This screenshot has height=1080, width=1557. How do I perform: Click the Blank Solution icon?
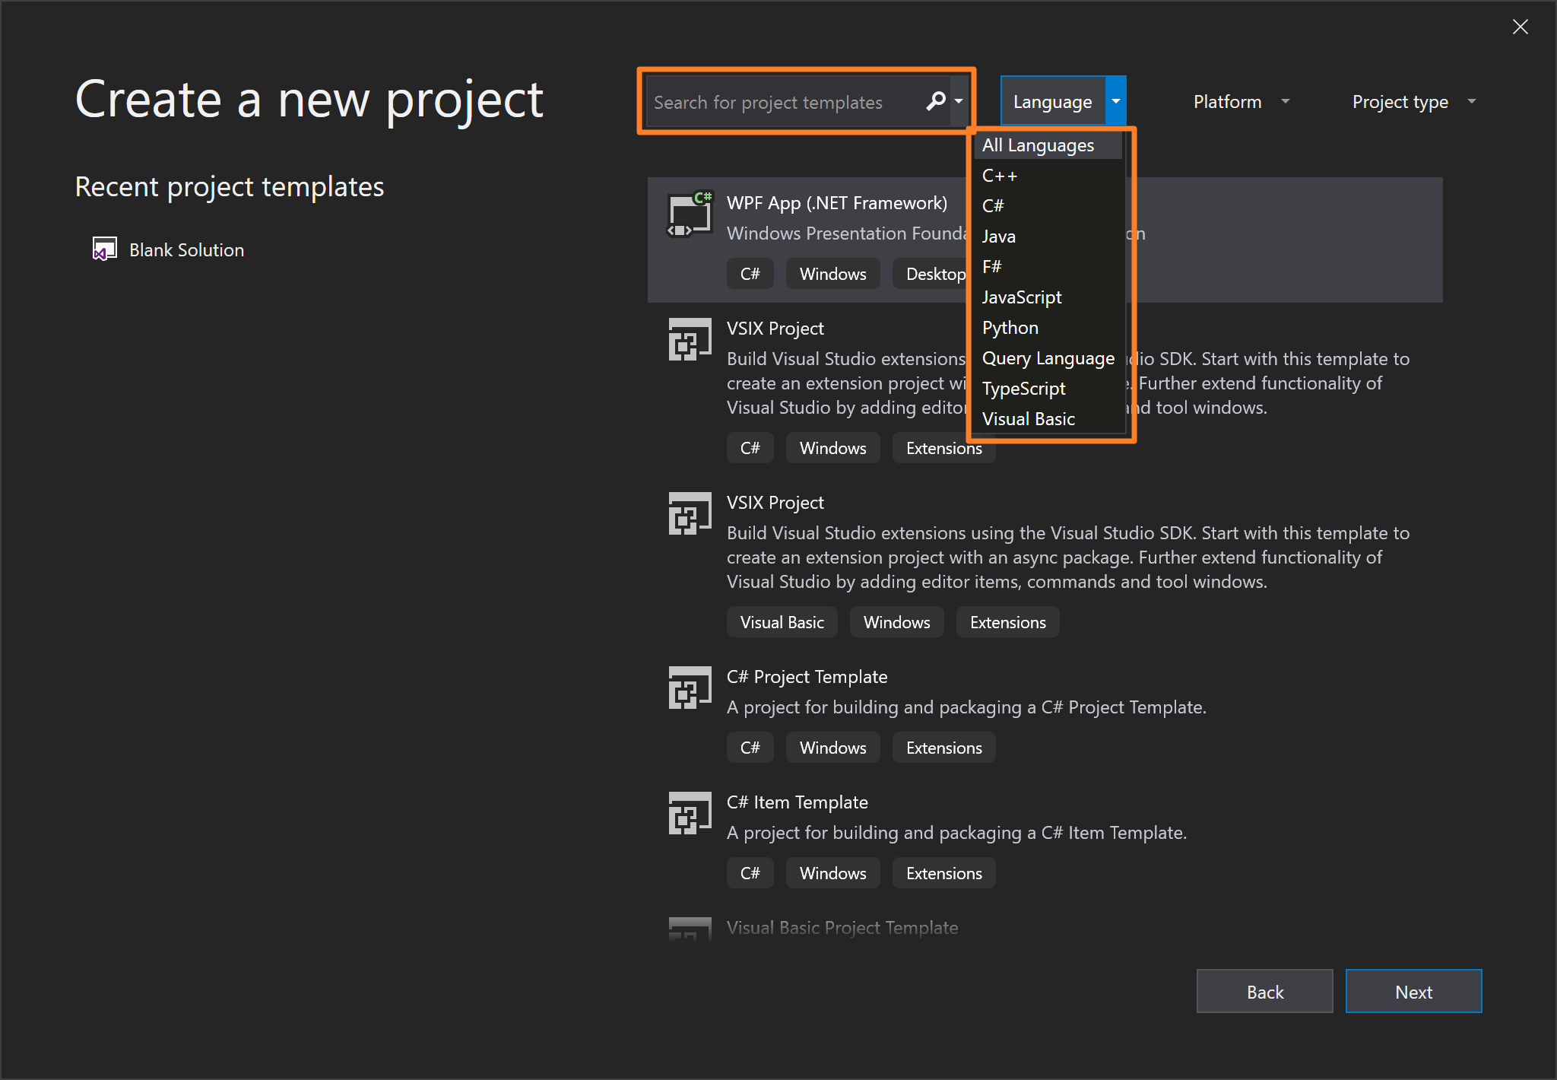106,249
